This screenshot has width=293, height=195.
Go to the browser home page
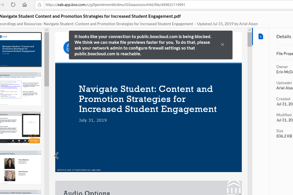tap(25, 5)
